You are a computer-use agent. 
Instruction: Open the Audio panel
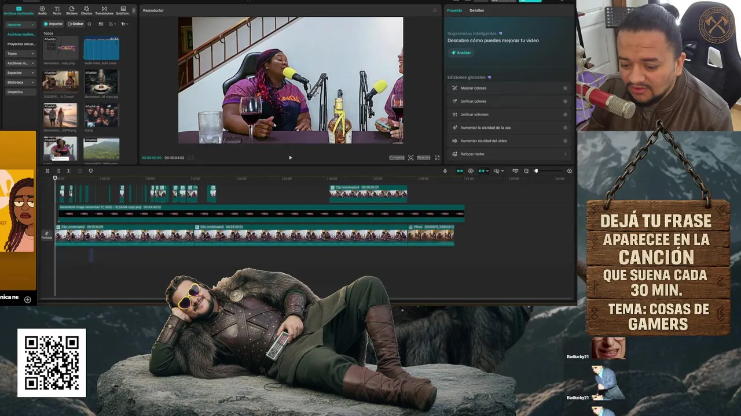pos(42,10)
